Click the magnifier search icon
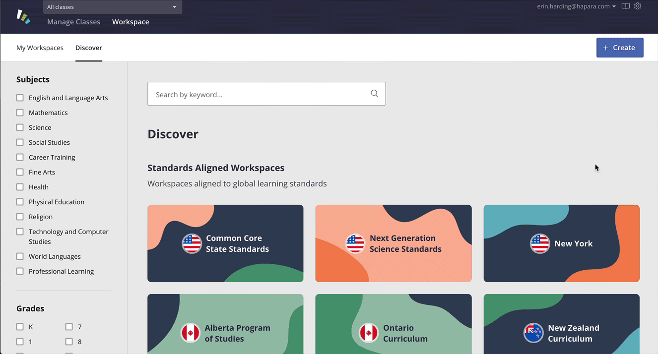Image resolution: width=658 pixels, height=354 pixels. pos(375,94)
